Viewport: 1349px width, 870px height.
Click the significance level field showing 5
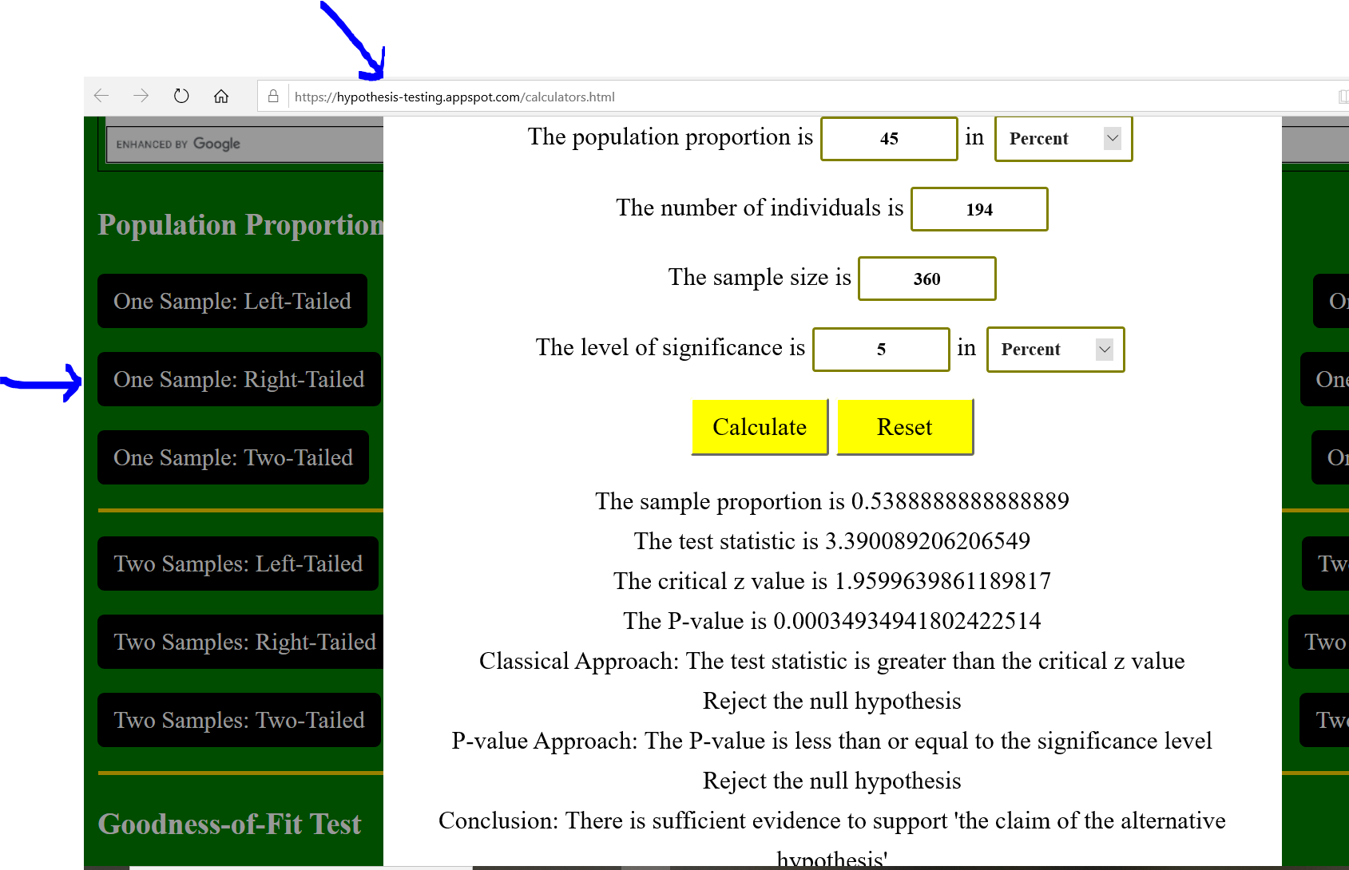click(x=881, y=350)
